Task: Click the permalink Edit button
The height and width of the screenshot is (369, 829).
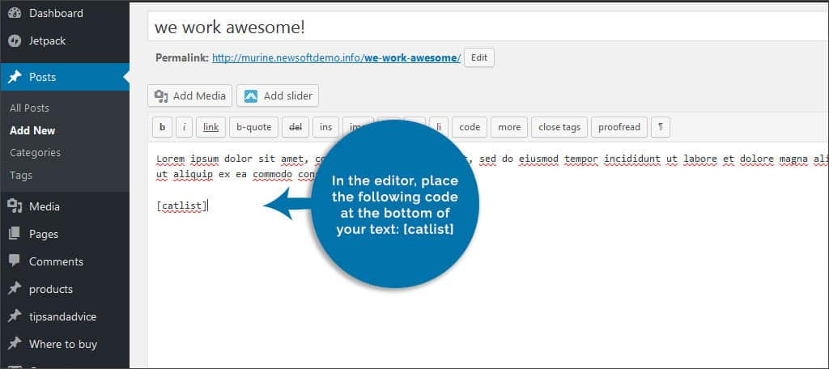Action: [479, 57]
